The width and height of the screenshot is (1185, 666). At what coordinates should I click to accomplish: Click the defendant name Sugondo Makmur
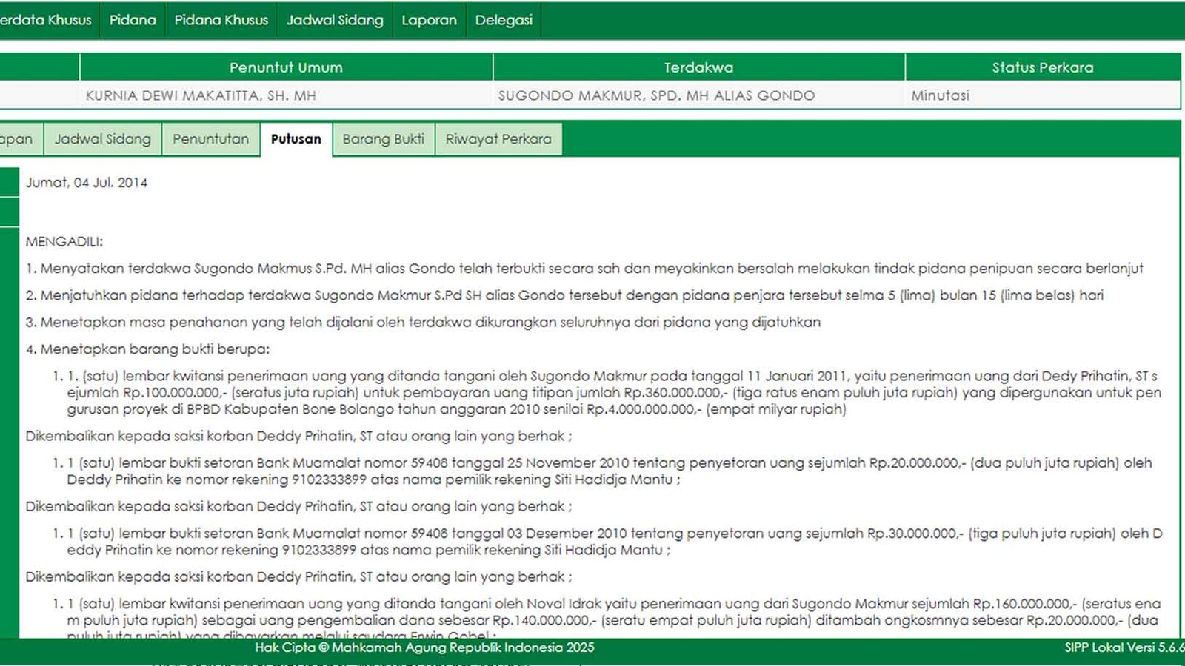coord(656,95)
